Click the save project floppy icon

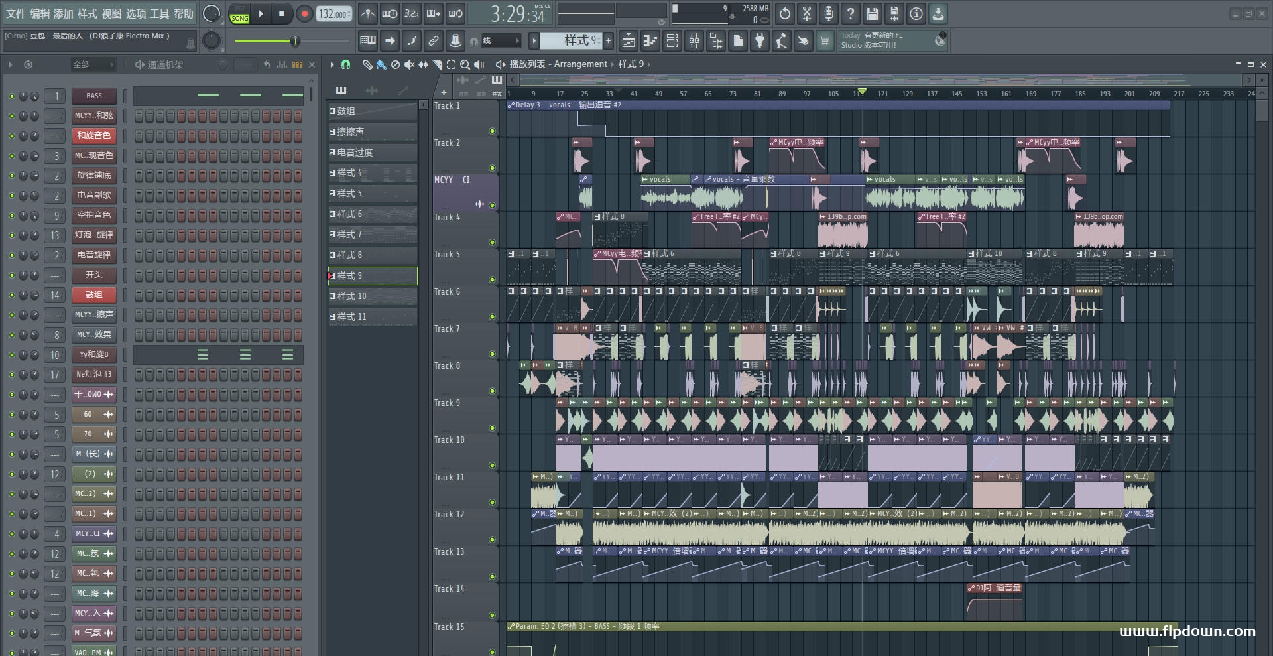(x=873, y=13)
